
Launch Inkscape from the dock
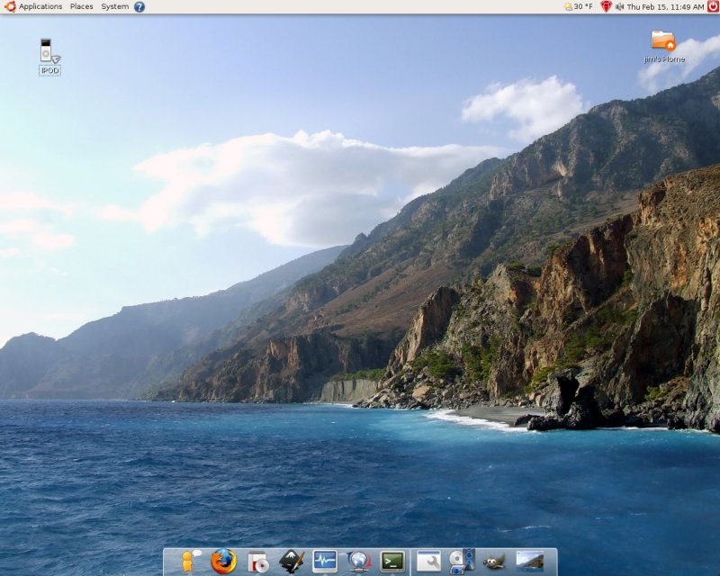click(x=292, y=561)
